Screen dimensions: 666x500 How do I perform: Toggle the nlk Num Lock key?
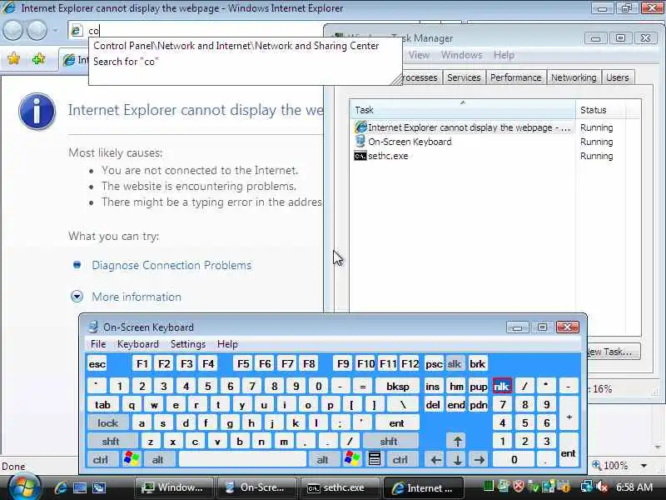502,387
